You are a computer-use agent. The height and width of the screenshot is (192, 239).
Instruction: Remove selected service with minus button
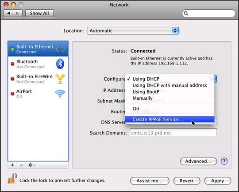pos(21,165)
